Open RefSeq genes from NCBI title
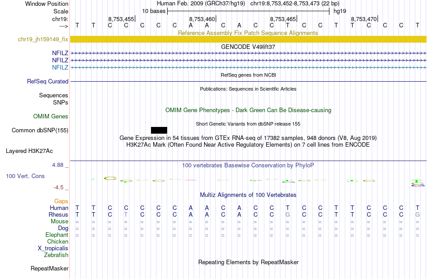 click(x=248, y=75)
